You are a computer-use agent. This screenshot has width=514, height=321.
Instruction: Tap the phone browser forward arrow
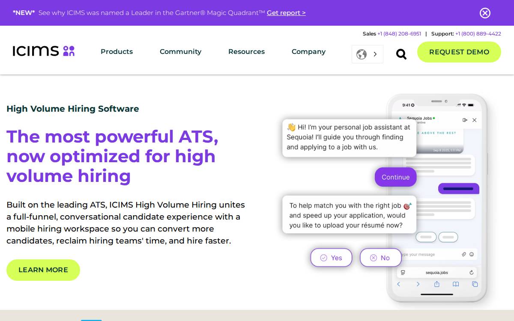tap(418, 284)
